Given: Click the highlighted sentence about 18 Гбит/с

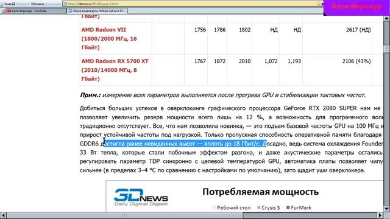Looking at the screenshot, I should 185,144.
